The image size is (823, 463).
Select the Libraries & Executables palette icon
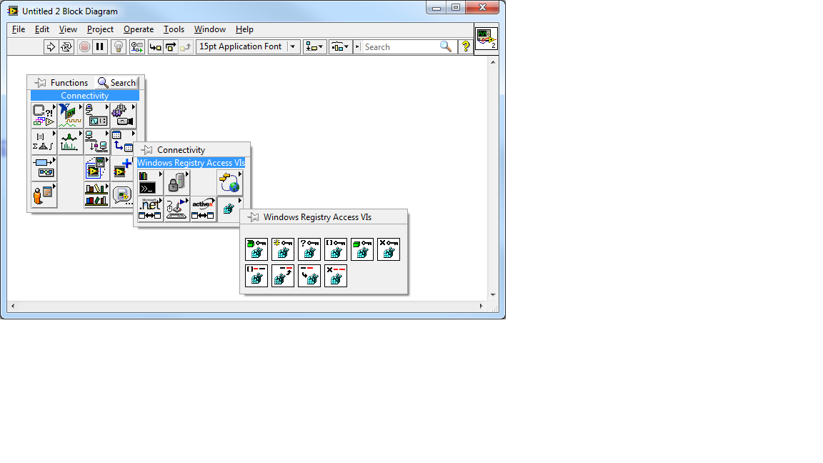click(x=151, y=181)
